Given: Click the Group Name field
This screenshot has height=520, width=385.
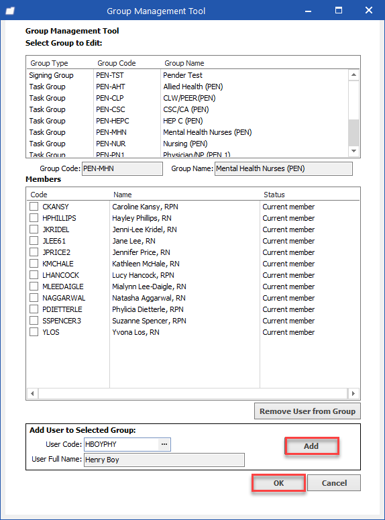Looking at the screenshot, I should (284, 168).
